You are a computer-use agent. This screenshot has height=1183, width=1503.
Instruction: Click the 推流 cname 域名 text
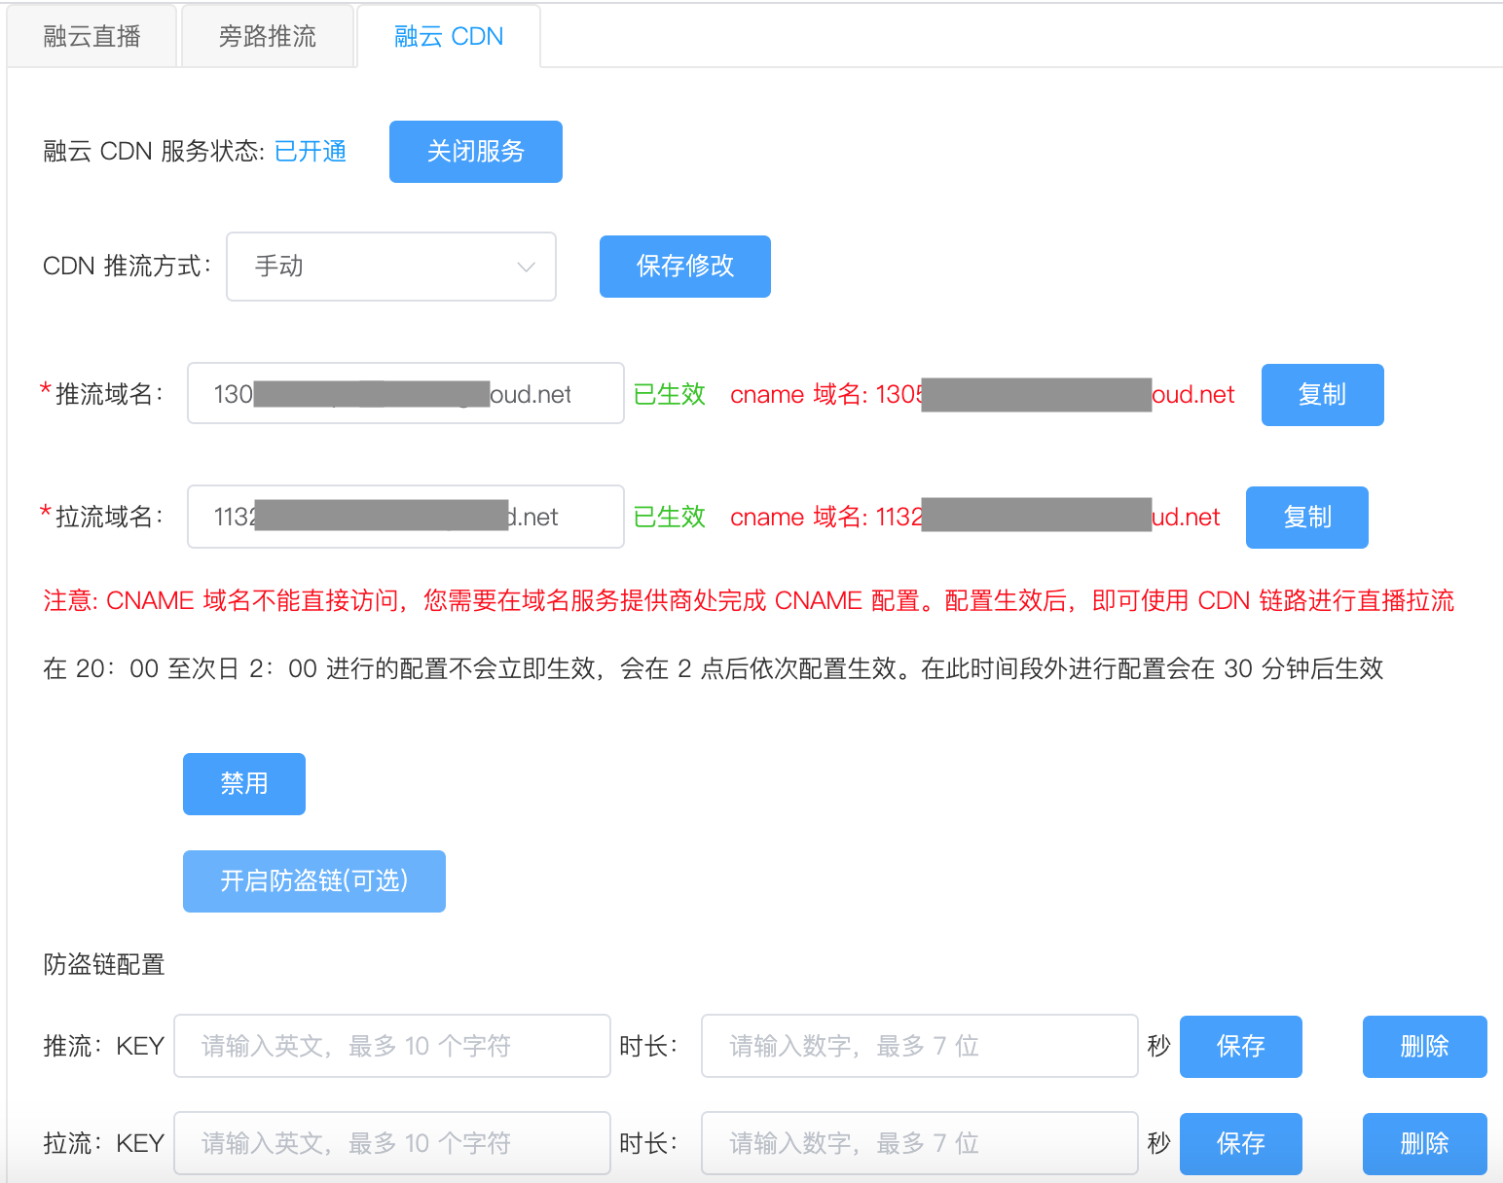click(982, 394)
